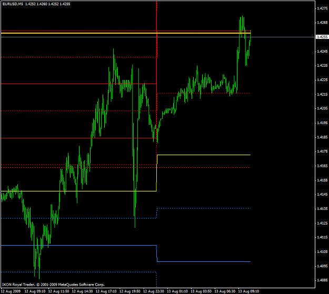Click the 1.4165 price axis label
The image size is (329, 294).
coord(322,166)
